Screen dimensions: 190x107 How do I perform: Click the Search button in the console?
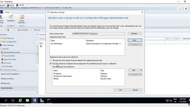coord(175,38)
